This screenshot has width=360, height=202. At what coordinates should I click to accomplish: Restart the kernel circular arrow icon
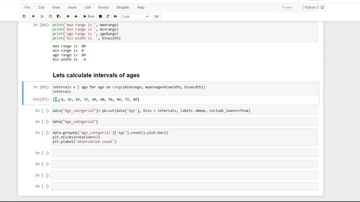107,16
